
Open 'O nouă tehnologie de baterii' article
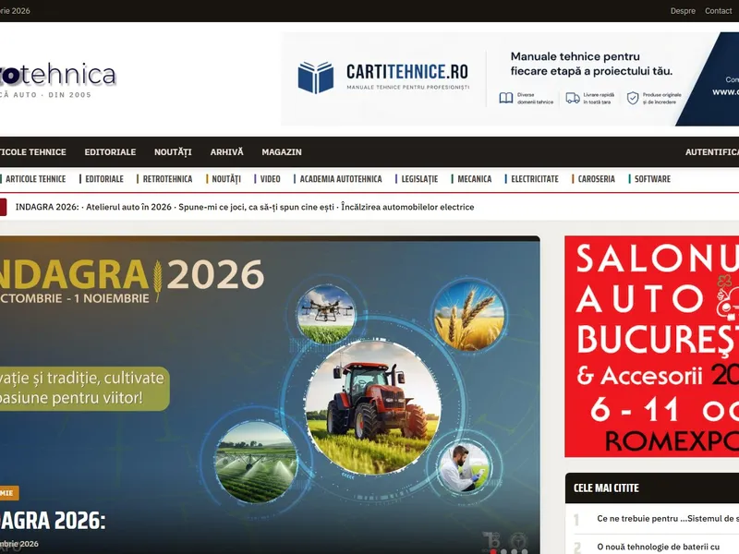[659, 547]
